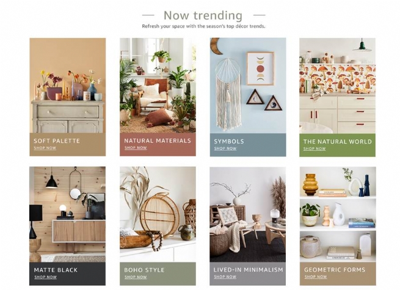Click the Soft Palette title text

(57, 141)
